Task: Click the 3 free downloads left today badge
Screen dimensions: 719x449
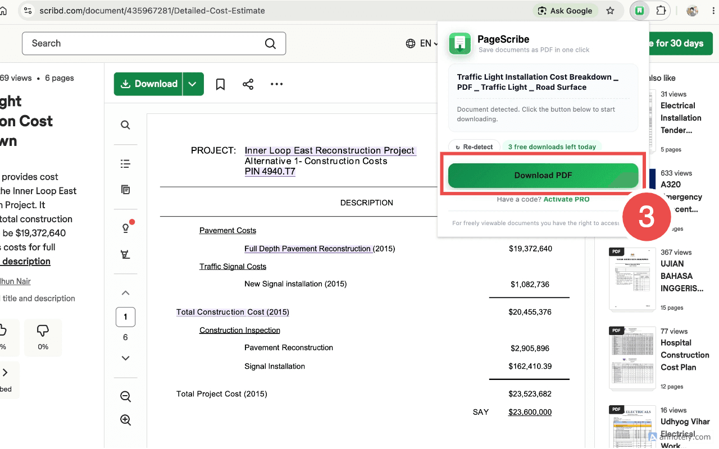Action: pyautogui.click(x=552, y=147)
